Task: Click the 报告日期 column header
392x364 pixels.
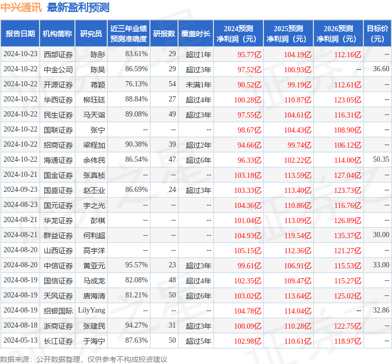Action: pos(20,33)
